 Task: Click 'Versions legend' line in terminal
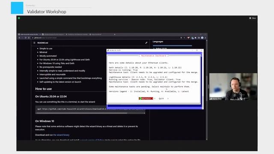pyautogui.click(x=149, y=91)
